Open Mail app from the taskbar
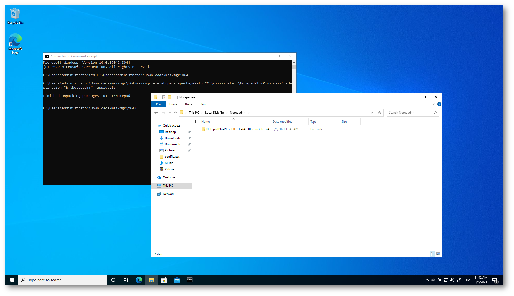This screenshot has height=296, width=514. coord(177,280)
